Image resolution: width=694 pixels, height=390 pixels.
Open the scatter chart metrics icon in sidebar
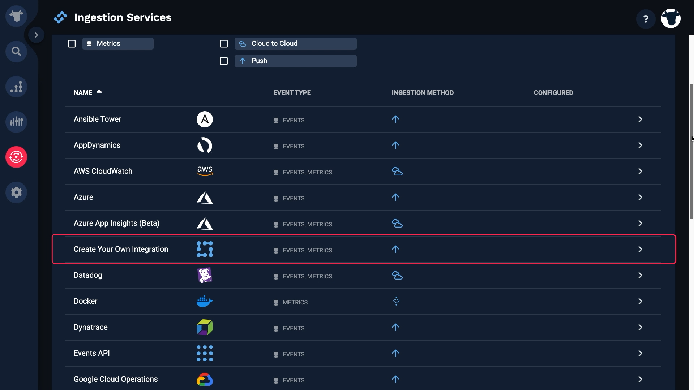pos(16,87)
